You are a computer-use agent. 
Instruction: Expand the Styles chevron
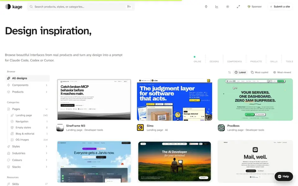pos(46,147)
